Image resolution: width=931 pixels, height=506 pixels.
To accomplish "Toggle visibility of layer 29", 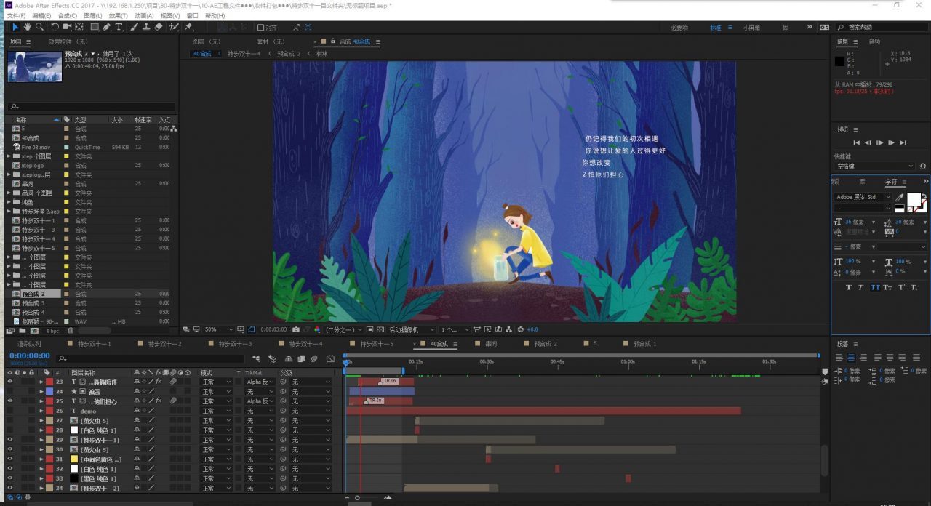I will click(x=9, y=440).
